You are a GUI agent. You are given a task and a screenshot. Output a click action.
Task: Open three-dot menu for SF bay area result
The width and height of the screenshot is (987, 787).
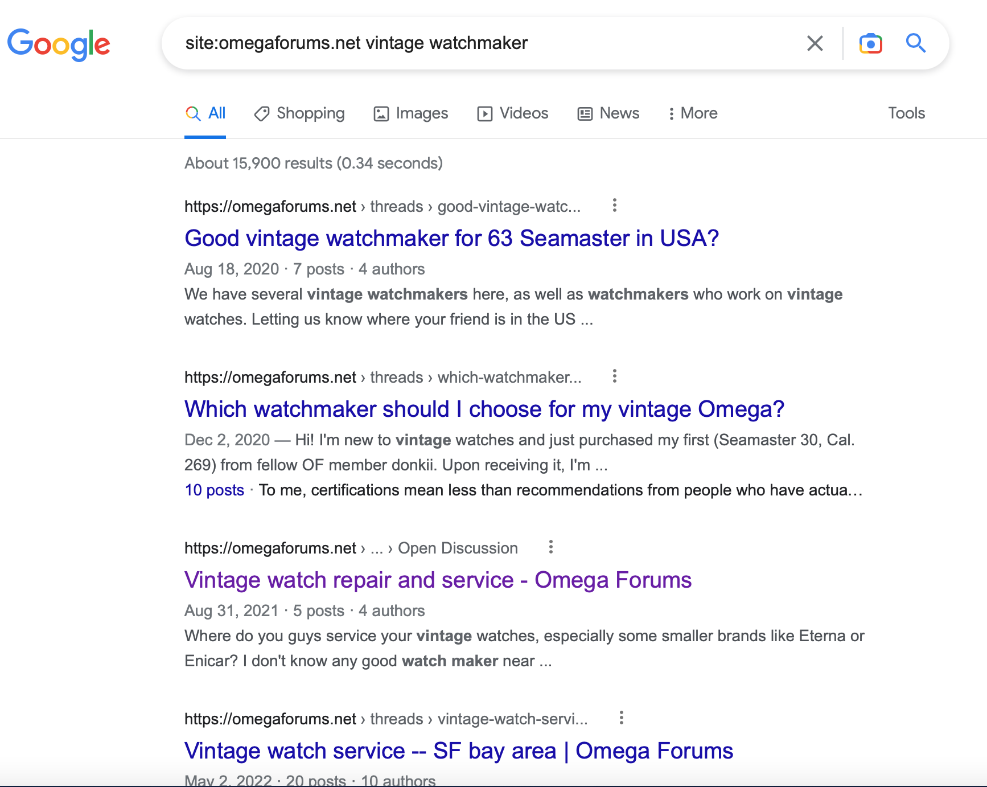click(621, 718)
